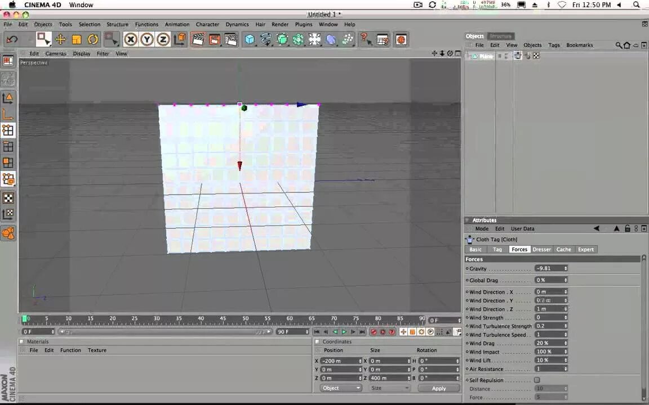Open the Object coordinate mode dropdown
Screen dimensions: 649x405
click(x=341, y=388)
